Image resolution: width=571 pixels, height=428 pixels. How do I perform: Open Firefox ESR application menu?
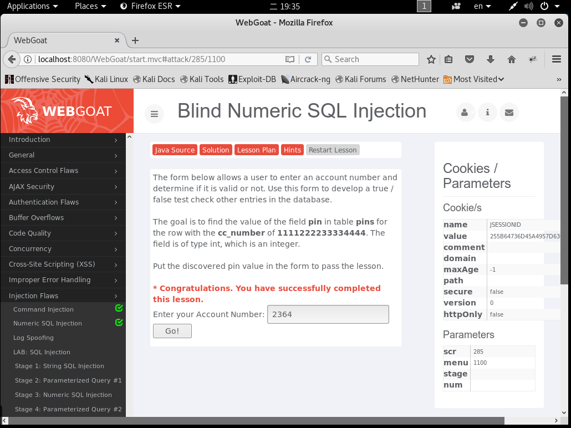pyautogui.click(x=150, y=6)
